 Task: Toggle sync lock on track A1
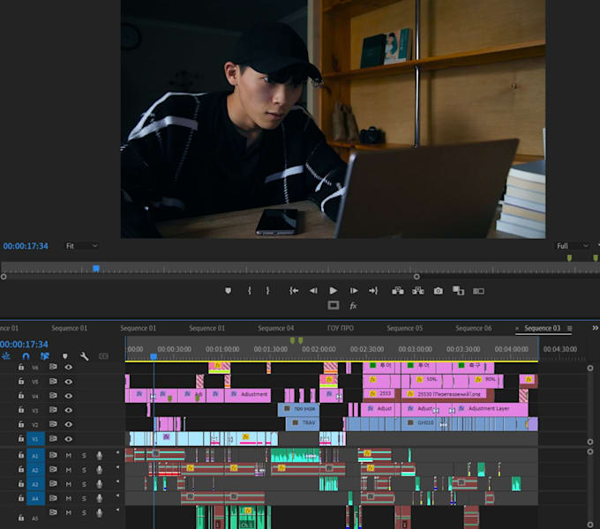(x=53, y=455)
